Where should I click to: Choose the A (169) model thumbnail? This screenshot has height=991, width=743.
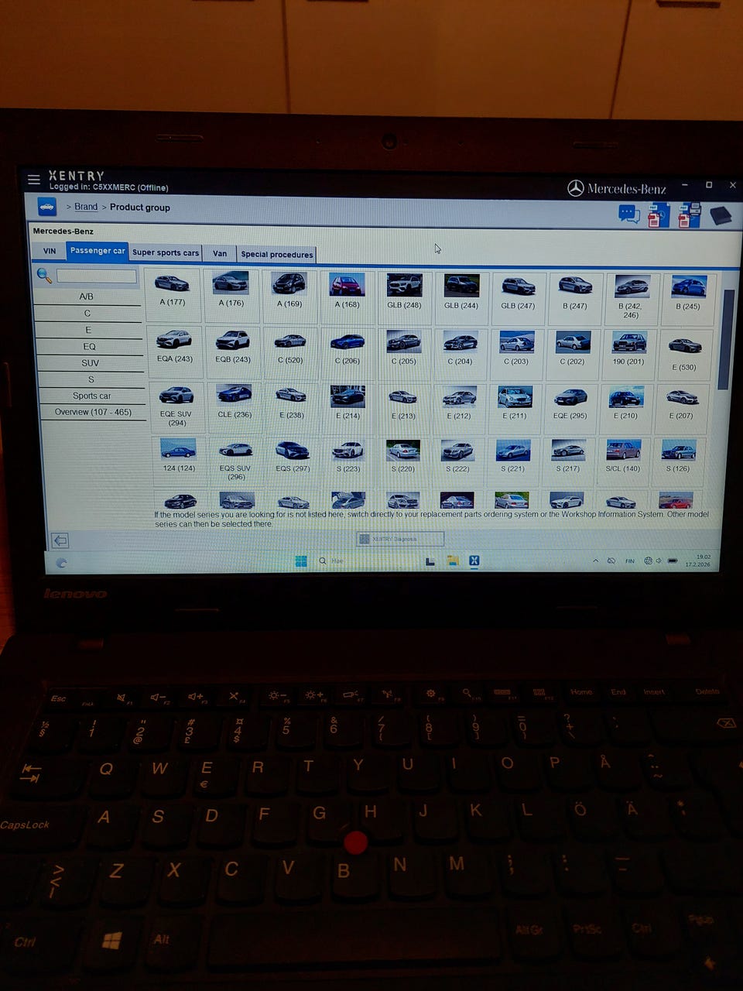tap(289, 295)
